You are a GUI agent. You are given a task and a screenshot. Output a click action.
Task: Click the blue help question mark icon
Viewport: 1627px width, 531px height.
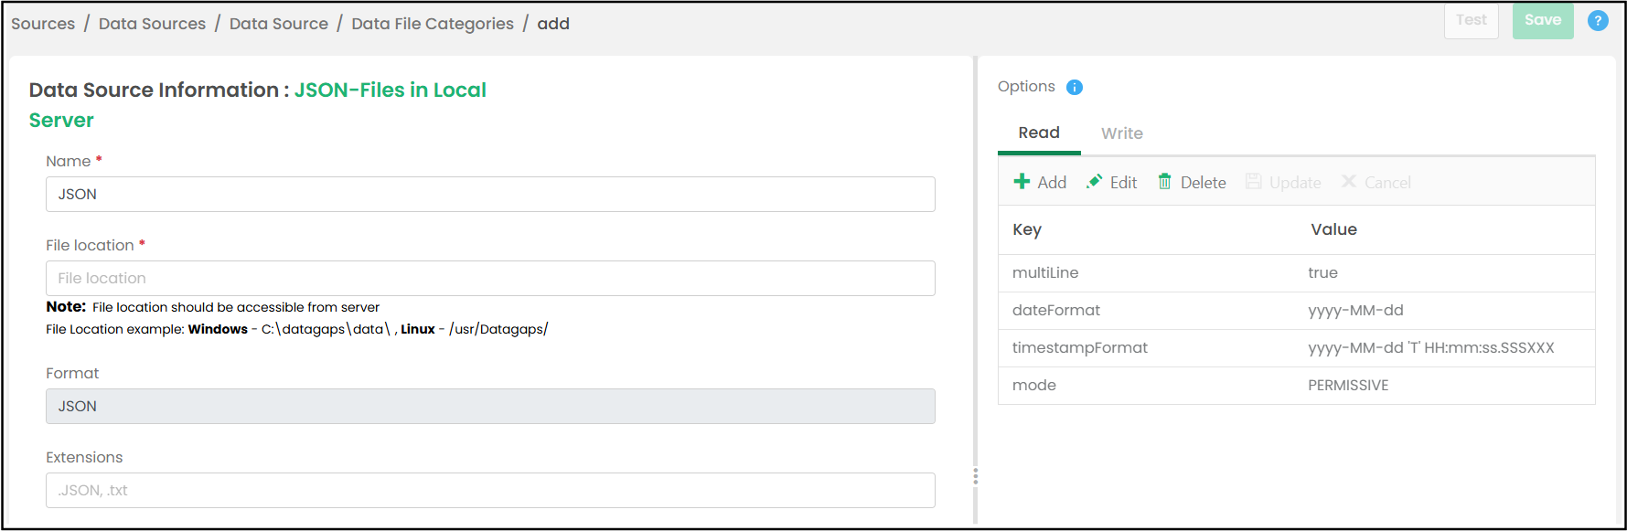pos(1598,20)
